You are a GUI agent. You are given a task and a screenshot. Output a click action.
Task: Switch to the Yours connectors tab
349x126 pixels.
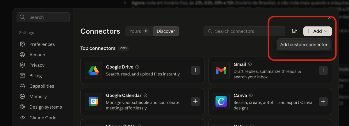tap(139, 31)
